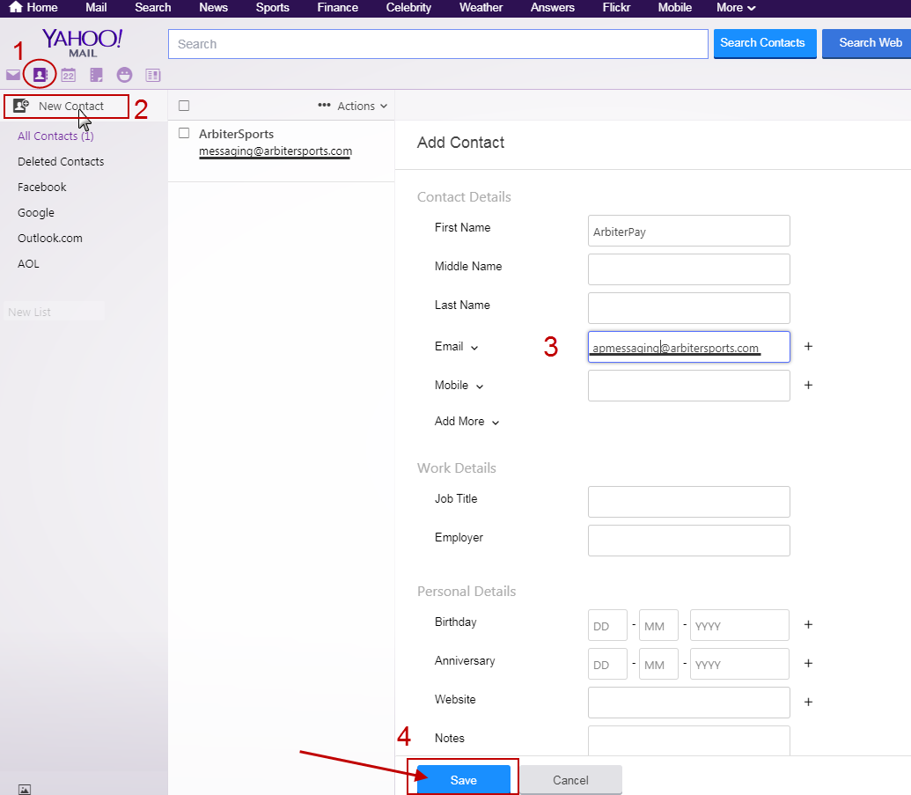Expand the Add More dropdown

tap(467, 422)
